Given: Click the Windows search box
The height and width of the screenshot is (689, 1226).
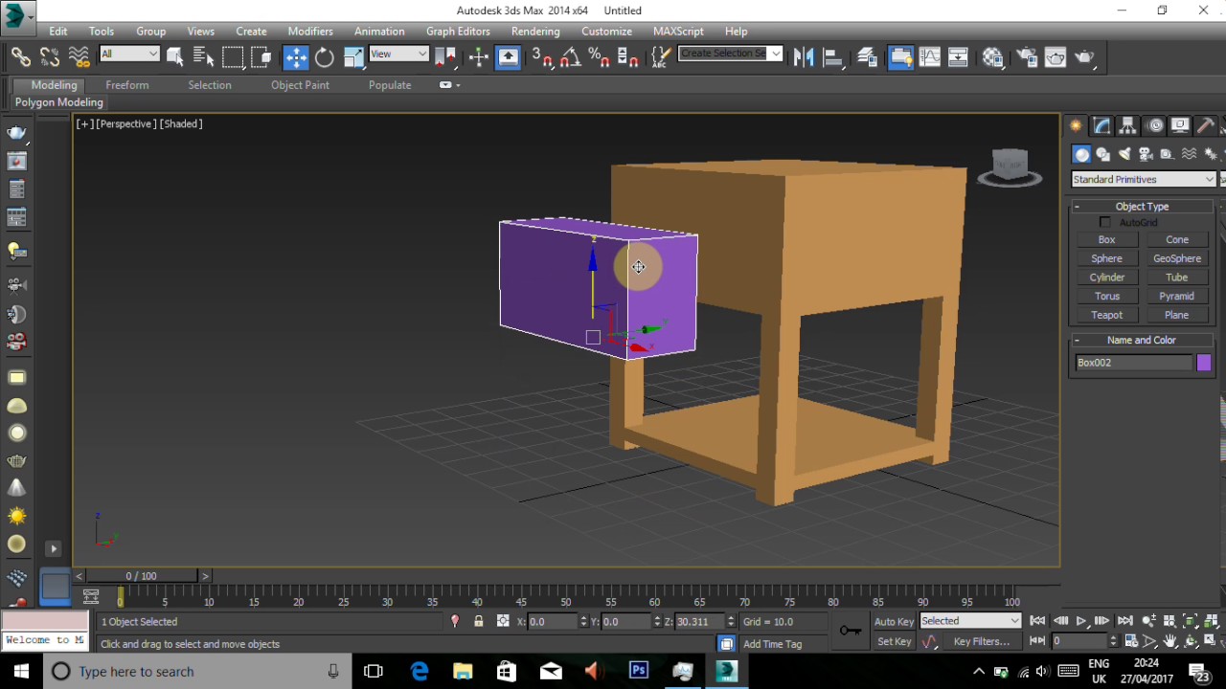Looking at the screenshot, I should [x=196, y=672].
